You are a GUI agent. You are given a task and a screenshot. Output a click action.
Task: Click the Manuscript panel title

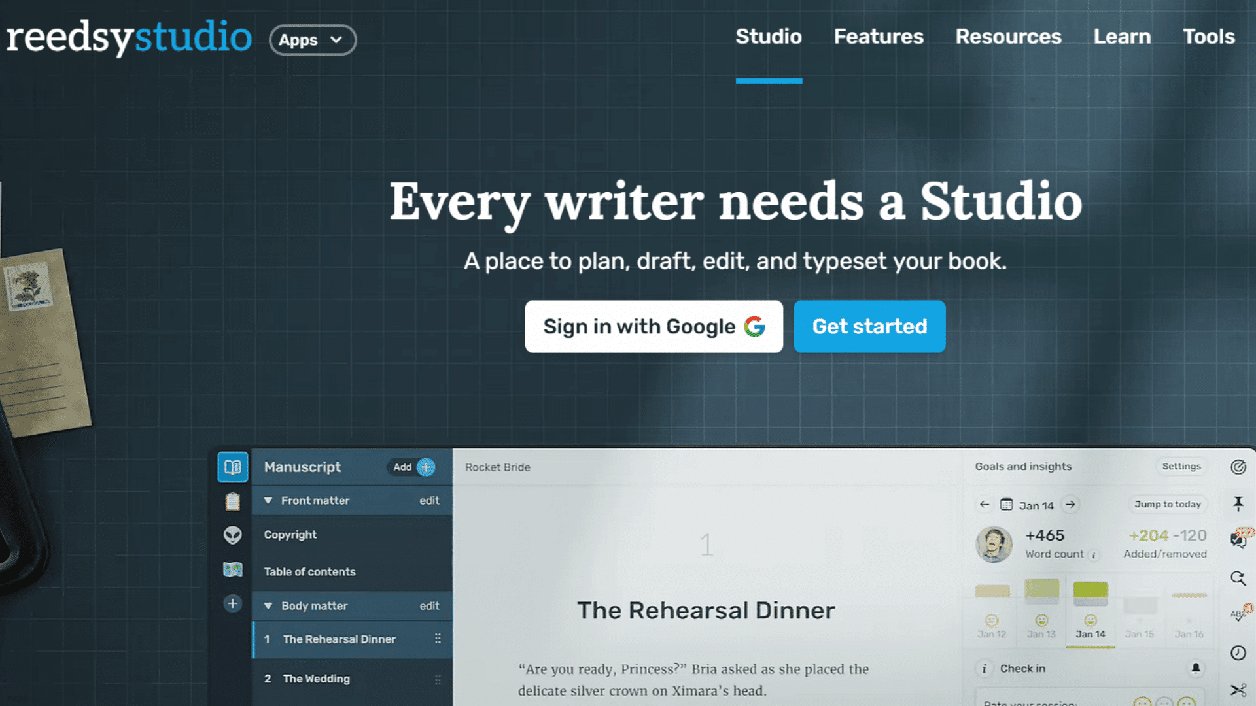(x=302, y=467)
